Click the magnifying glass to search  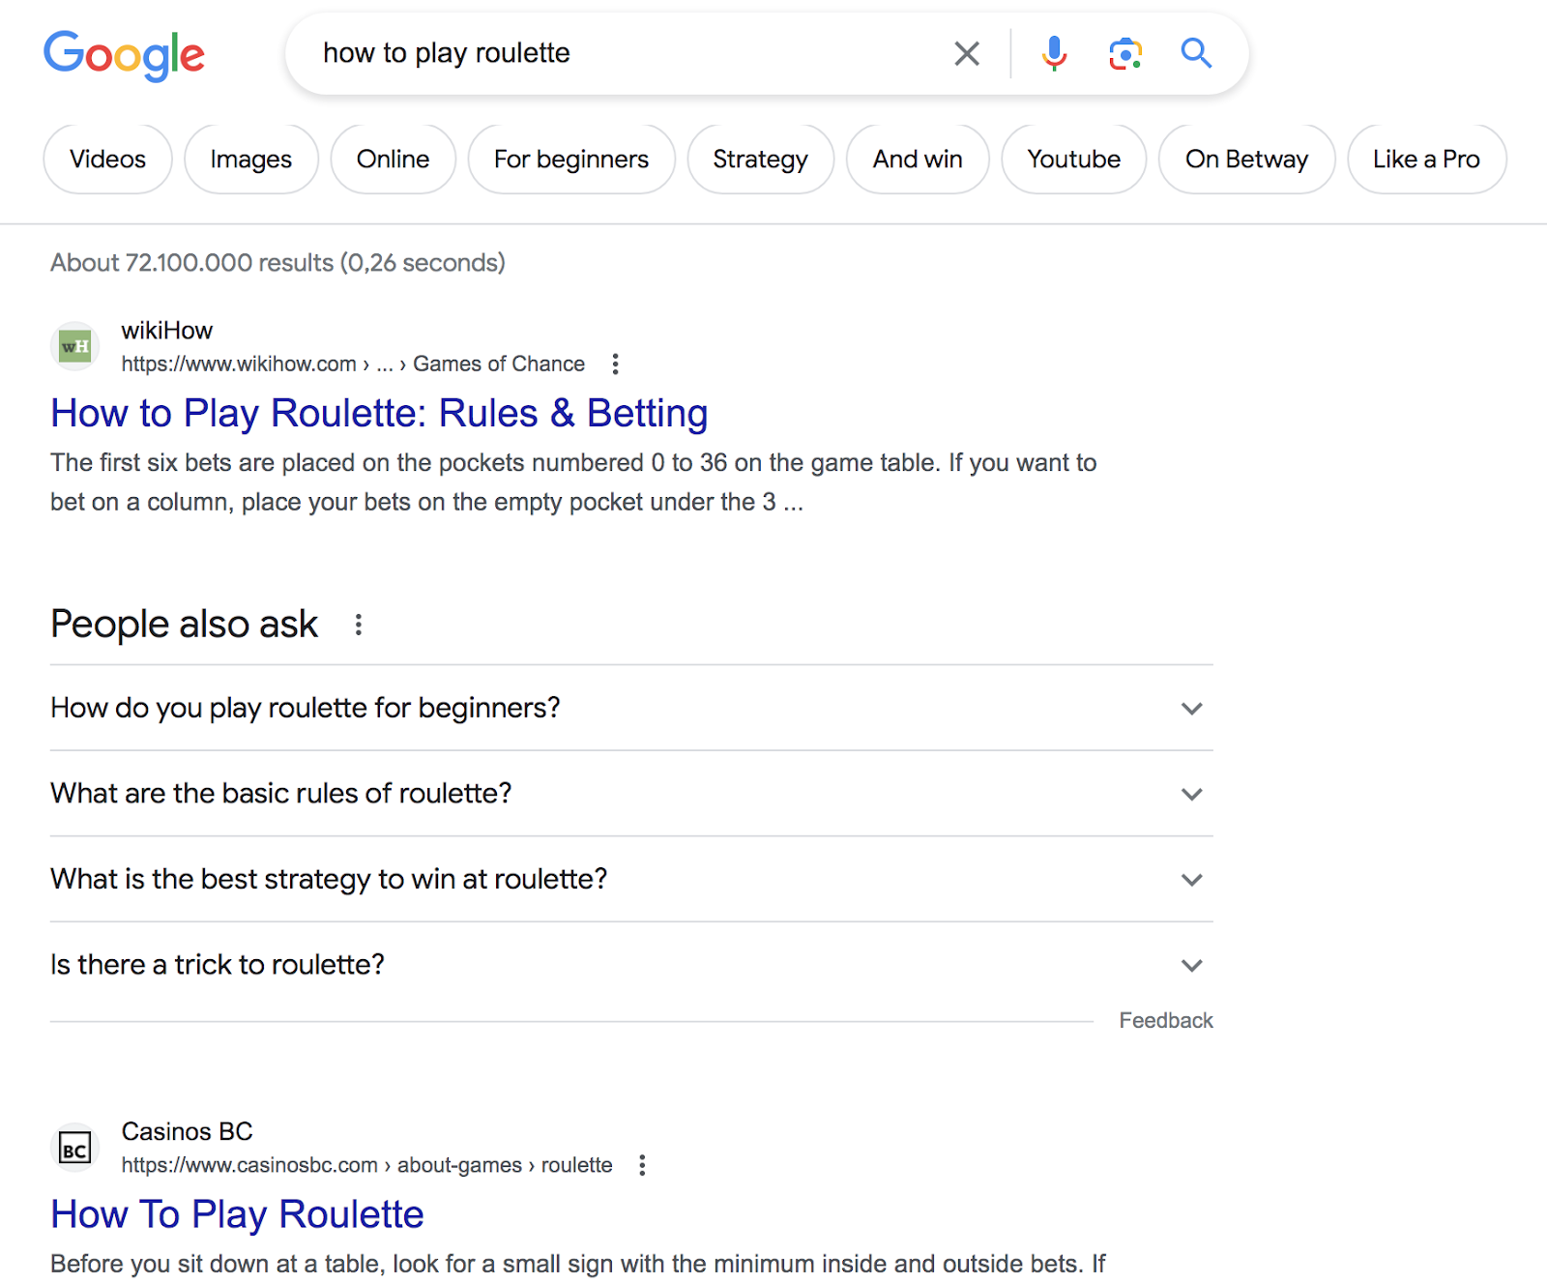coord(1196,53)
